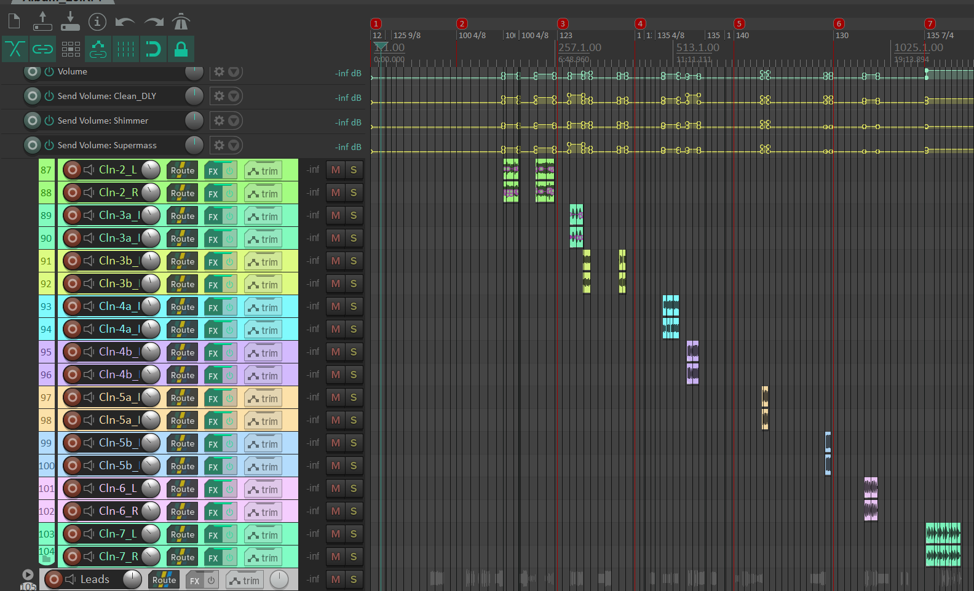Click the Open Project icon
Screen dimensions: 974x591
click(42, 21)
